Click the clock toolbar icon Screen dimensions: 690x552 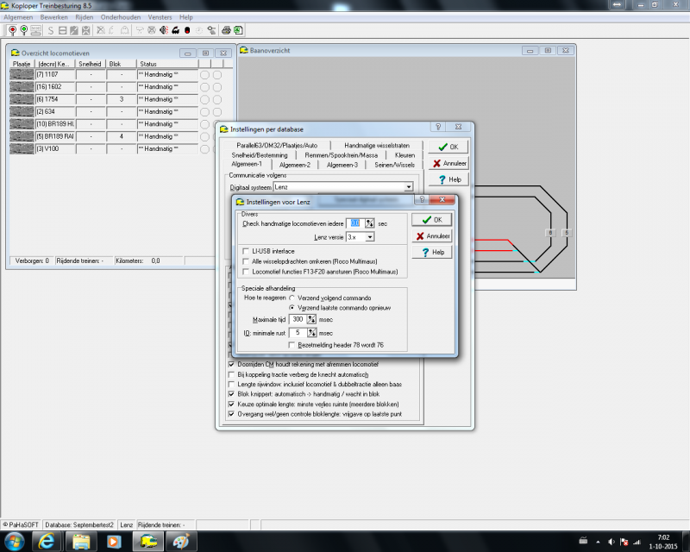click(199, 30)
